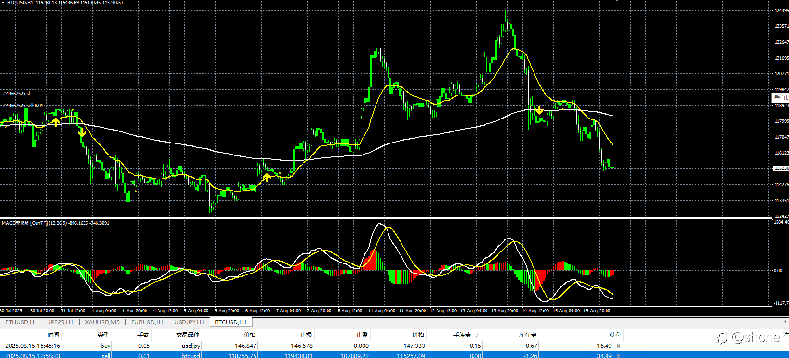
Task: Sort orders by the 时间 column header
Action: point(53,335)
